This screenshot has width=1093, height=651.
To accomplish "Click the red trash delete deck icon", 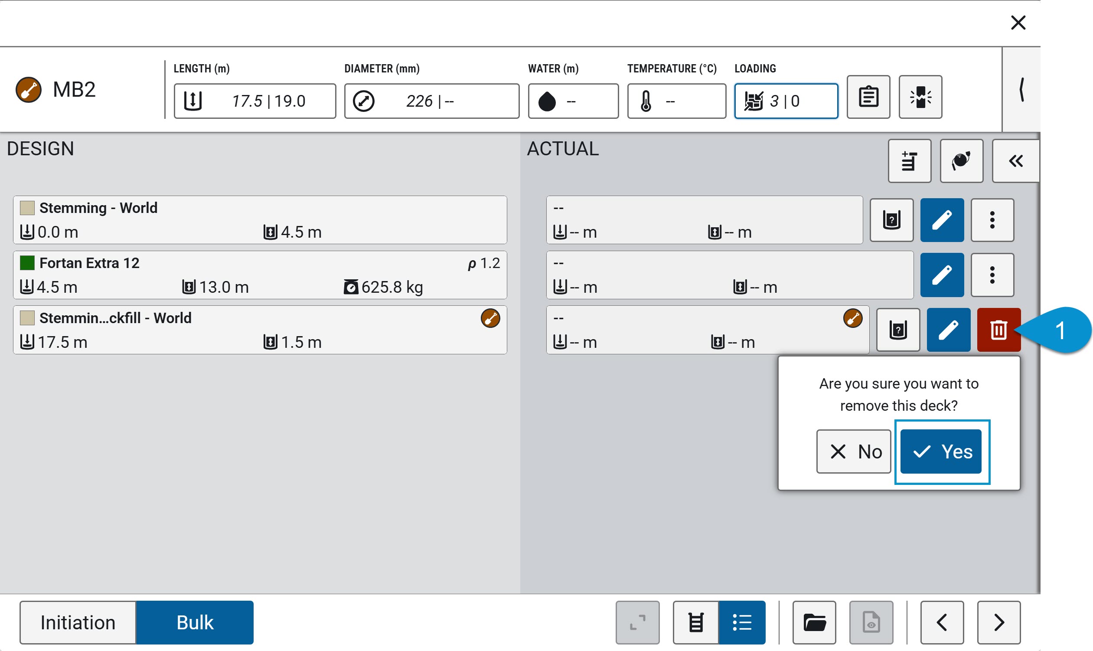I will click(x=999, y=330).
